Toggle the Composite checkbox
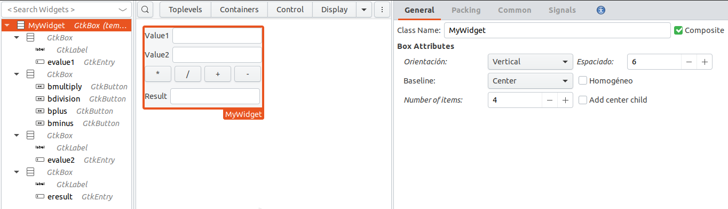Screen dimensions: 728x209 (678, 30)
